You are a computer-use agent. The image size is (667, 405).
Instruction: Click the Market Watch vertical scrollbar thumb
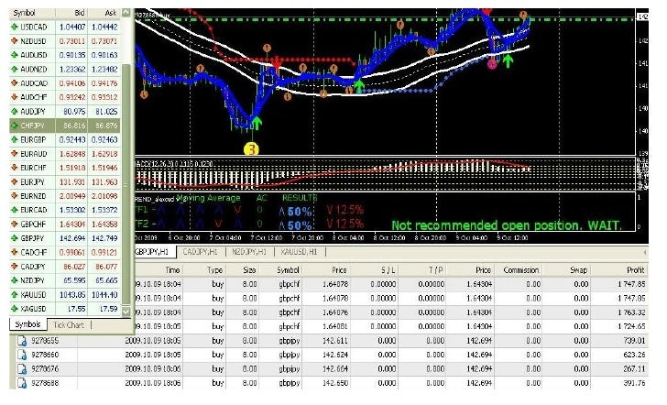point(126,184)
